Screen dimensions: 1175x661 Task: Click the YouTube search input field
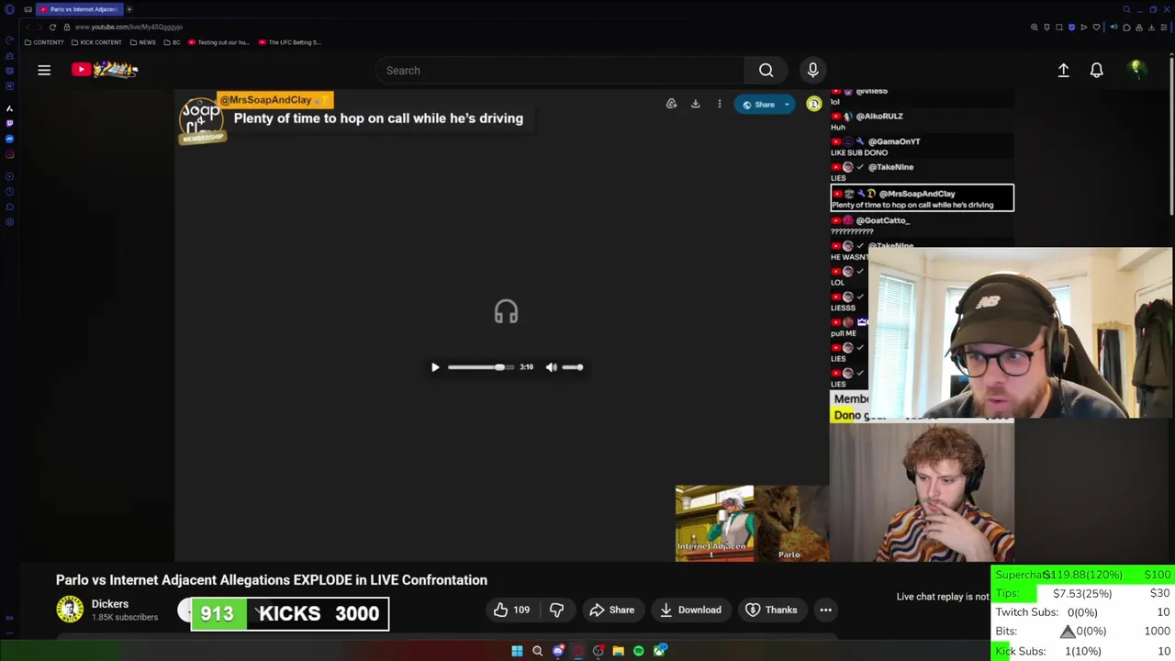[x=560, y=71]
